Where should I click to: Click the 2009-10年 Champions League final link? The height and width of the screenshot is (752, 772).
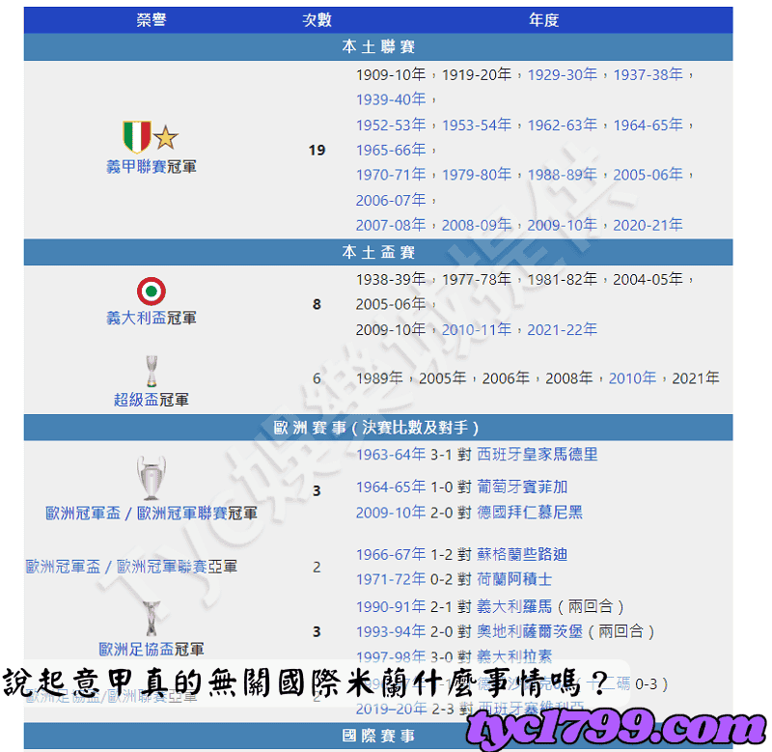point(391,513)
